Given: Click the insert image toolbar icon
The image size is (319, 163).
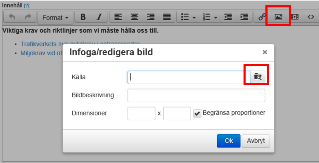Looking at the screenshot, I should pyautogui.click(x=278, y=17).
